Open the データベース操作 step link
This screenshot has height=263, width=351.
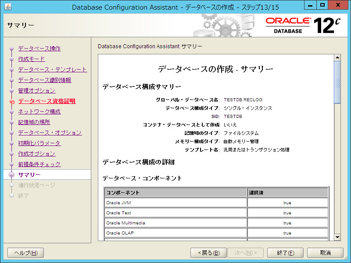[x=39, y=49]
